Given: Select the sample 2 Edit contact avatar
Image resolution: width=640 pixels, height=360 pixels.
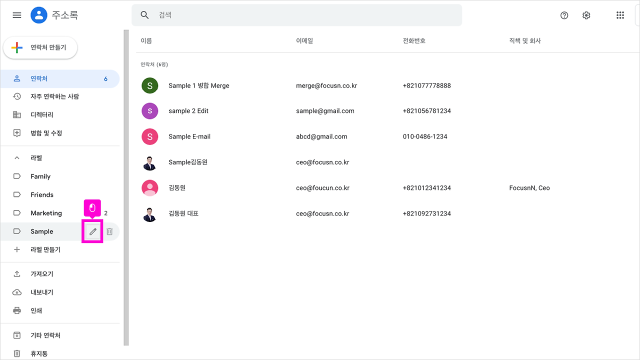Looking at the screenshot, I should click(149, 110).
